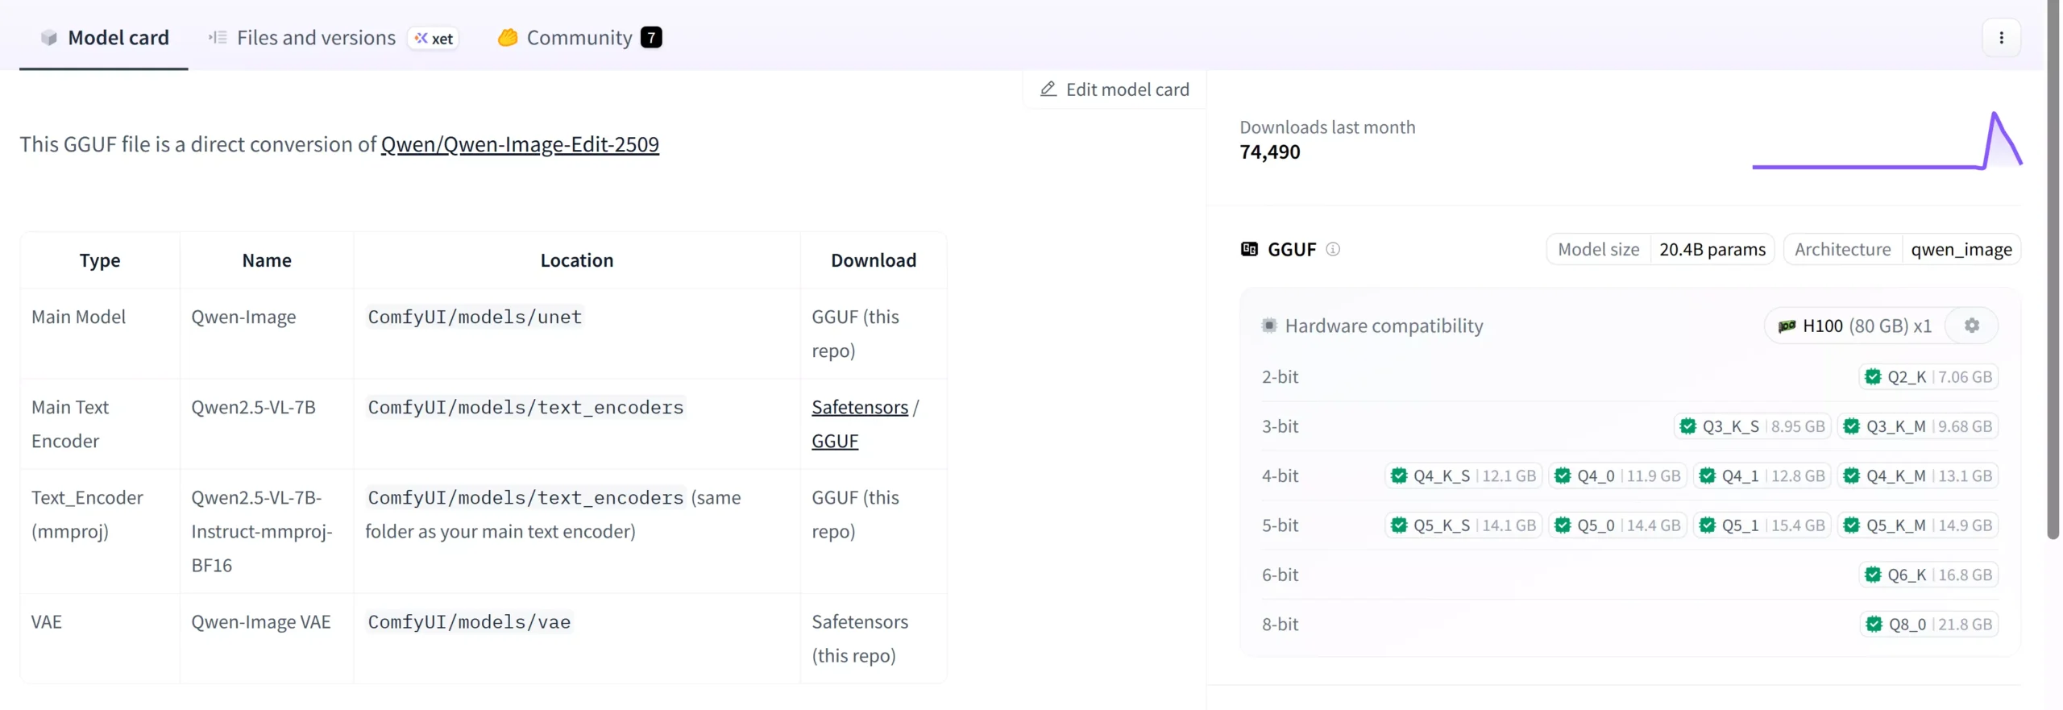Open the Safetensors download link
Screen dimensions: 2063x710
[860, 407]
